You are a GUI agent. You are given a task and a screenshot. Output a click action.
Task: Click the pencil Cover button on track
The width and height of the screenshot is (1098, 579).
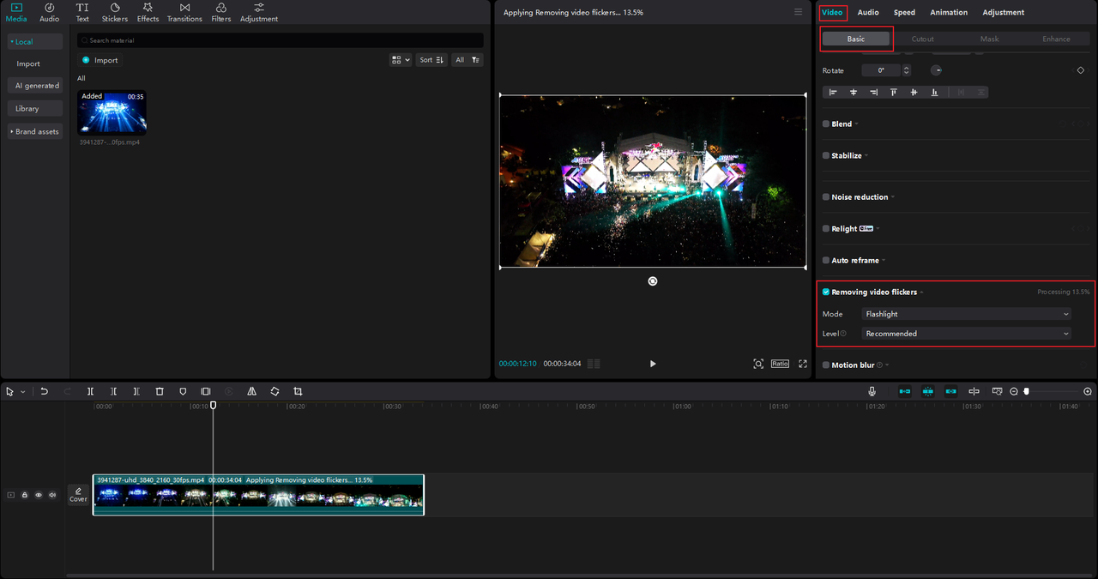[x=78, y=495]
